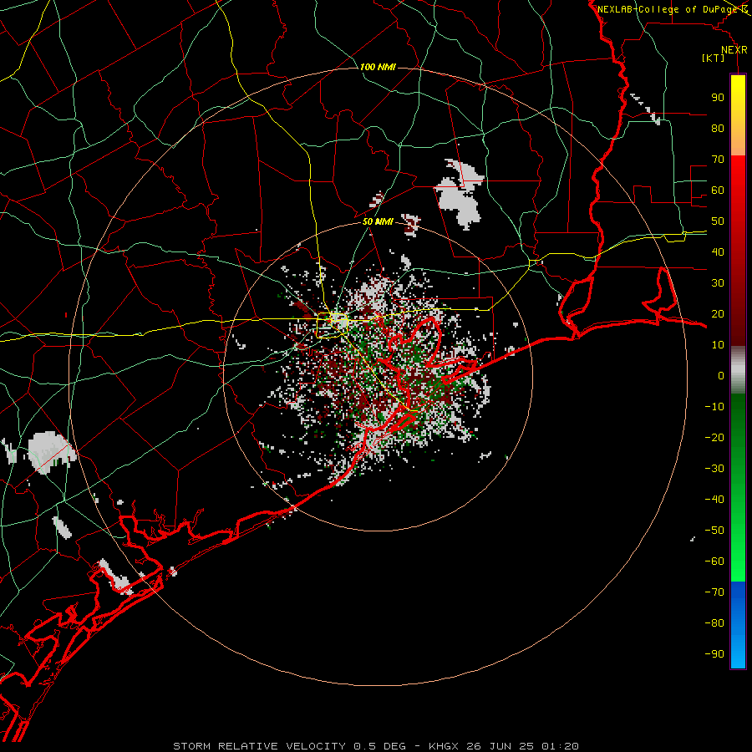The height and width of the screenshot is (752, 752).
Task: Click the yellow Houston loop highway outline
Action: (333, 325)
